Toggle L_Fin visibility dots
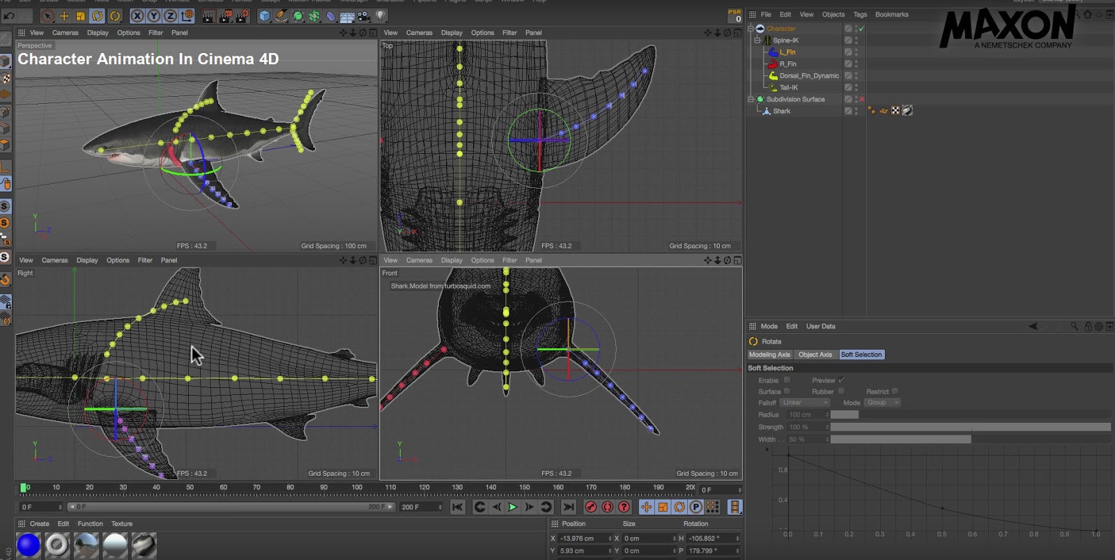 pos(856,52)
